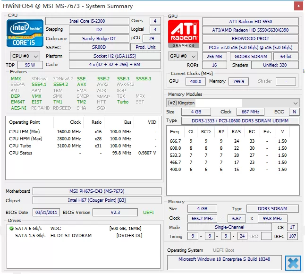
Task: Click the Prod. Unit field
Action: (145, 47)
